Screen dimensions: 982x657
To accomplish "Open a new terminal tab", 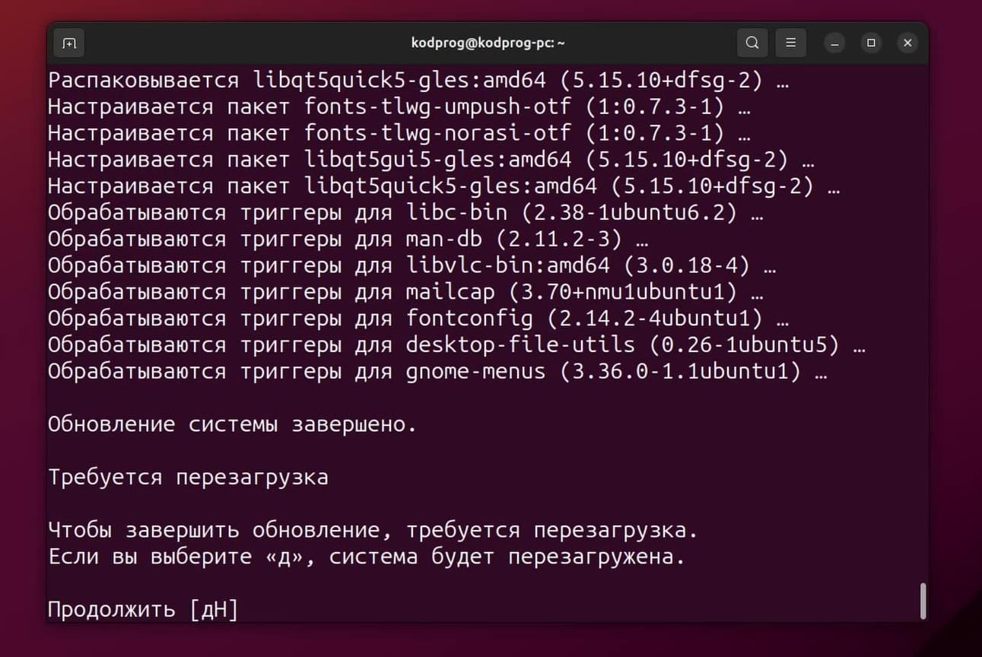I will (x=68, y=43).
